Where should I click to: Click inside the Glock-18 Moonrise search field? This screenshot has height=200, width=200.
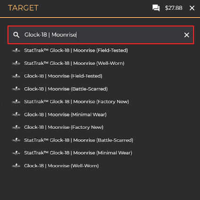pos(101,35)
